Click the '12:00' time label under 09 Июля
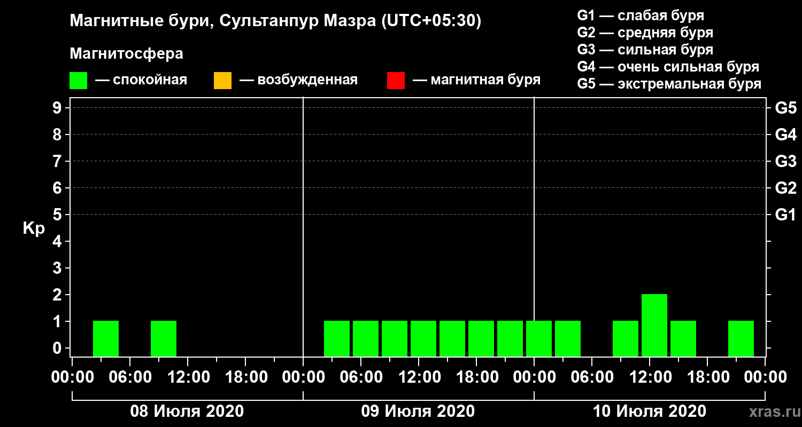 click(x=419, y=377)
